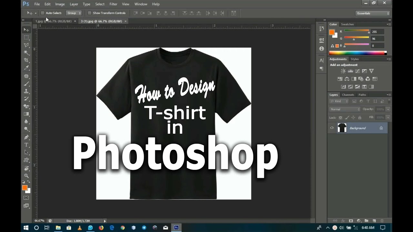
Task: Open the Fill slider dropdown
Action: coord(388,118)
